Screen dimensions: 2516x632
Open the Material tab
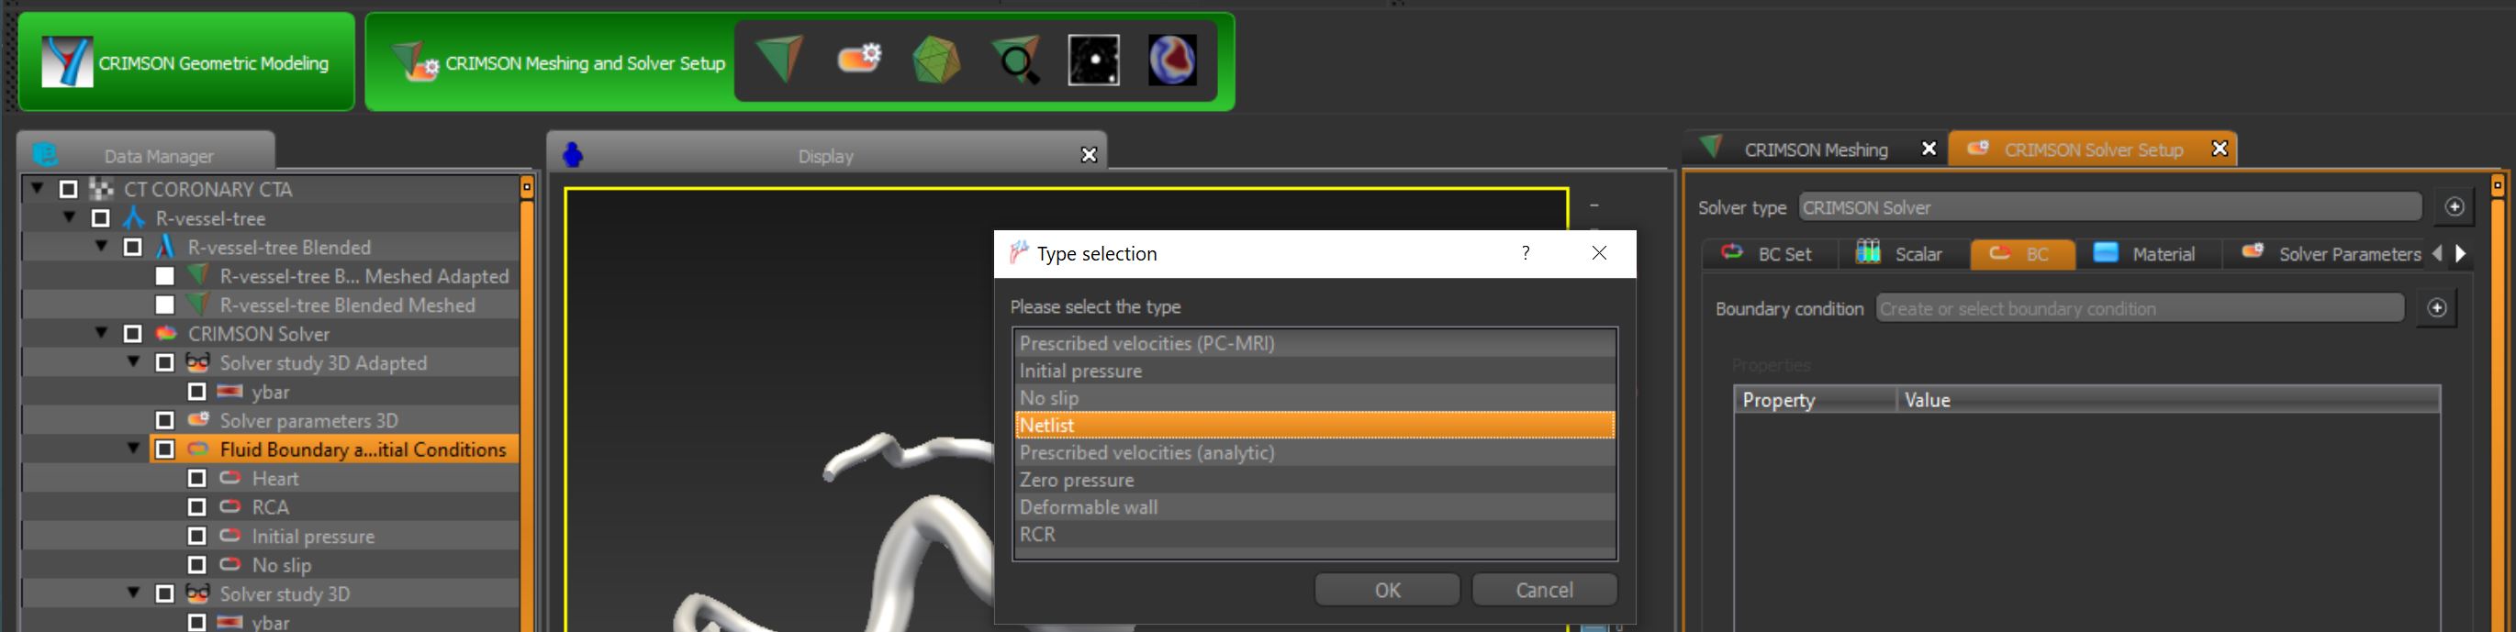[x=2147, y=253]
